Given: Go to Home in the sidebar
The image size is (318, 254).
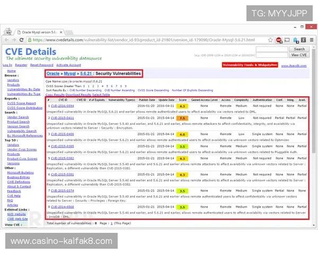Looking at the screenshot, I should (x=11, y=71).
